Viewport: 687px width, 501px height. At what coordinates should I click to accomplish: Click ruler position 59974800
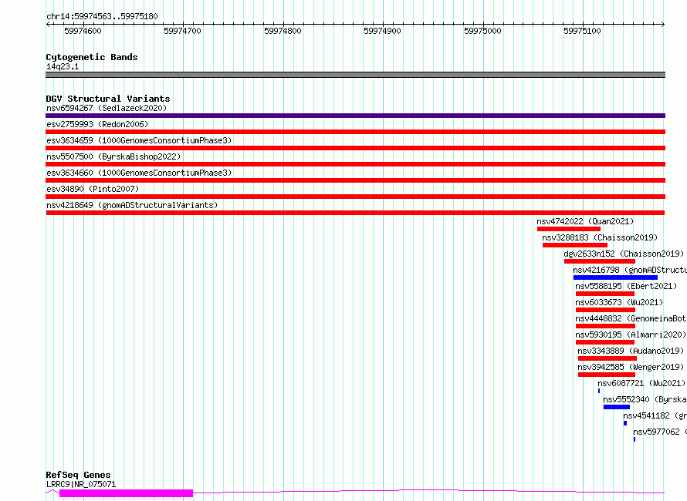point(283,31)
